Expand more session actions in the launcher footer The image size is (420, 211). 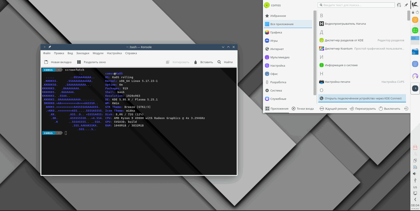[406, 109]
